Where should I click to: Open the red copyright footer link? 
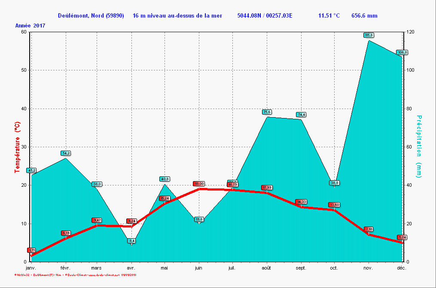click(x=75, y=274)
